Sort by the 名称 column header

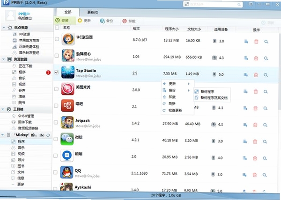pyautogui.click(x=67, y=28)
